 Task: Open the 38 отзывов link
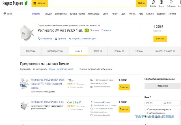(x=95, y=31)
